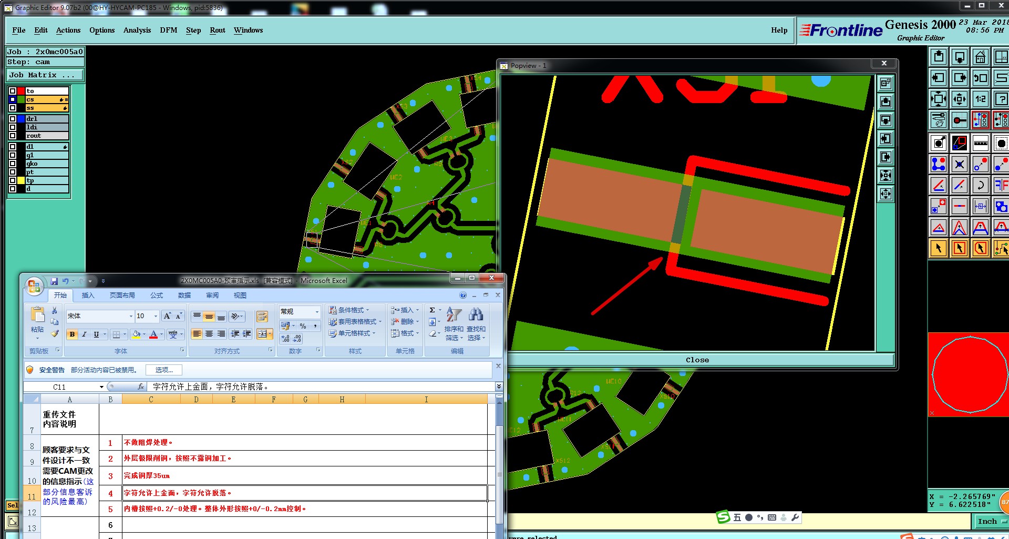Open the Name Box dropdown next to C11
Screen dimensions: 1009x539
[101, 387]
